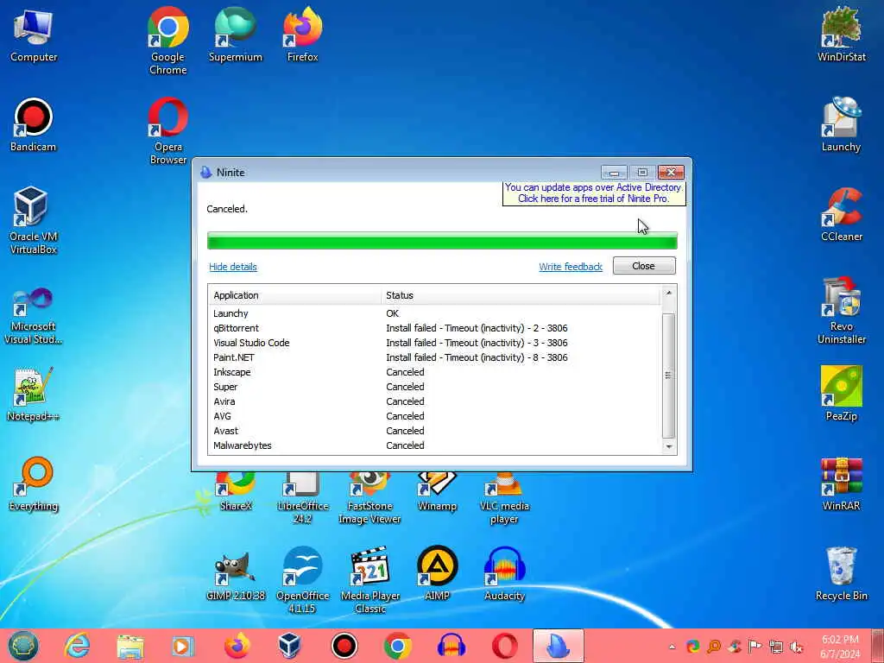The height and width of the screenshot is (663, 884).
Task: Select the Malwarebytes row
Action: [434, 445]
